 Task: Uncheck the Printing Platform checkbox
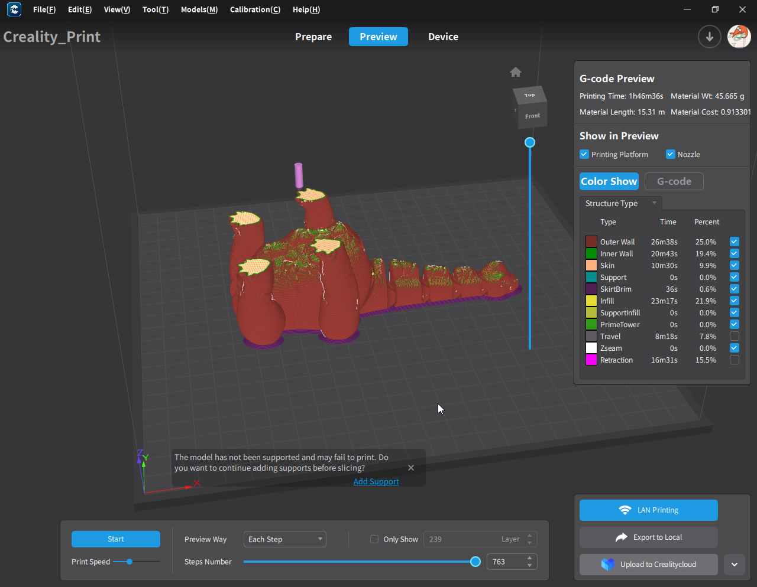click(584, 154)
